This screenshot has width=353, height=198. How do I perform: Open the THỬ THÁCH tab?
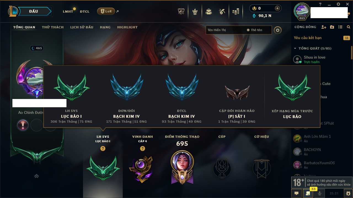[53, 27]
